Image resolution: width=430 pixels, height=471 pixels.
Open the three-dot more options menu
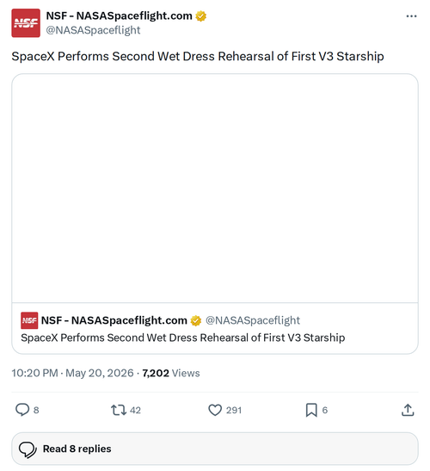tap(411, 16)
